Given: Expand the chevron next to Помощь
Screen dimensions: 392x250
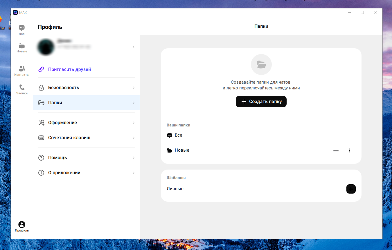Looking at the screenshot, I should point(134,158).
